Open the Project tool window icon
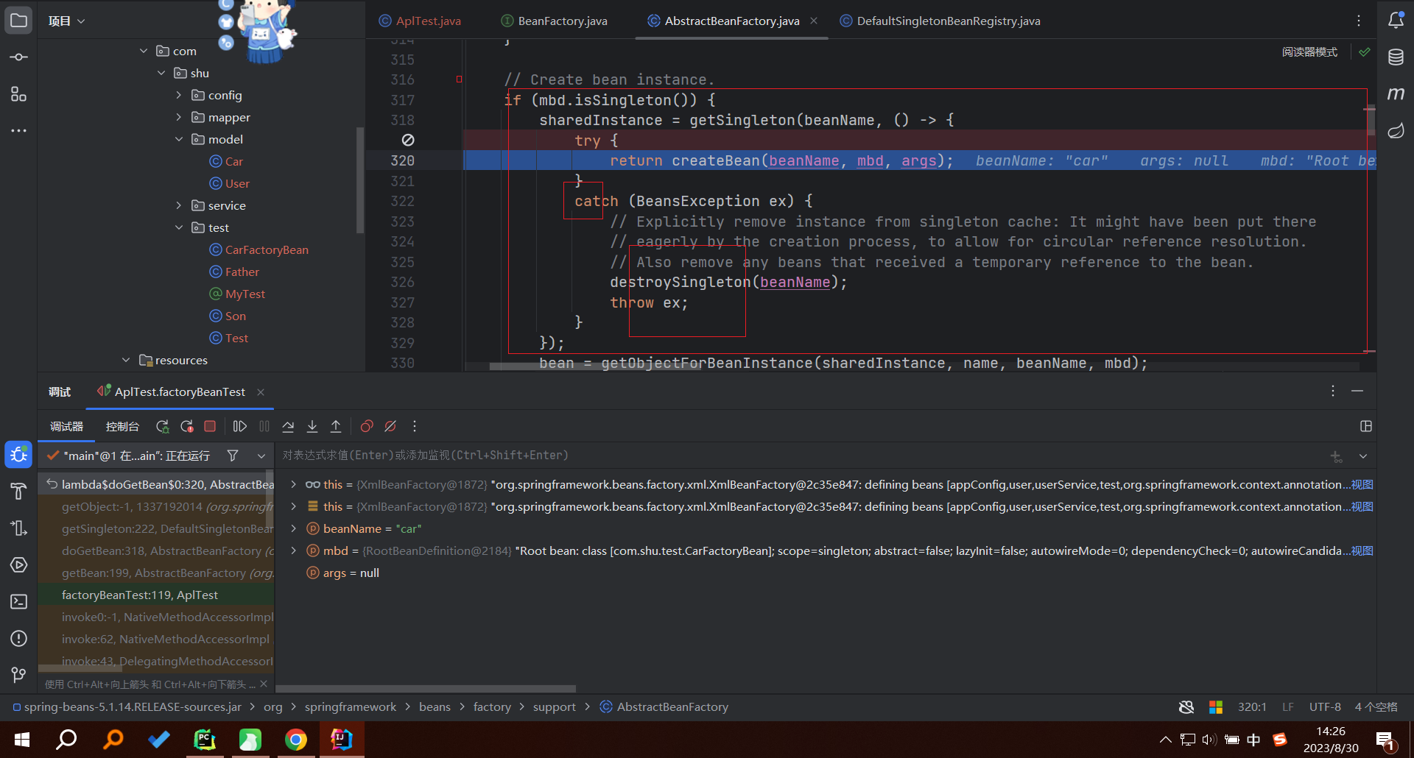Viewport: 1414px width, 758px height. [x=18, y=21]
